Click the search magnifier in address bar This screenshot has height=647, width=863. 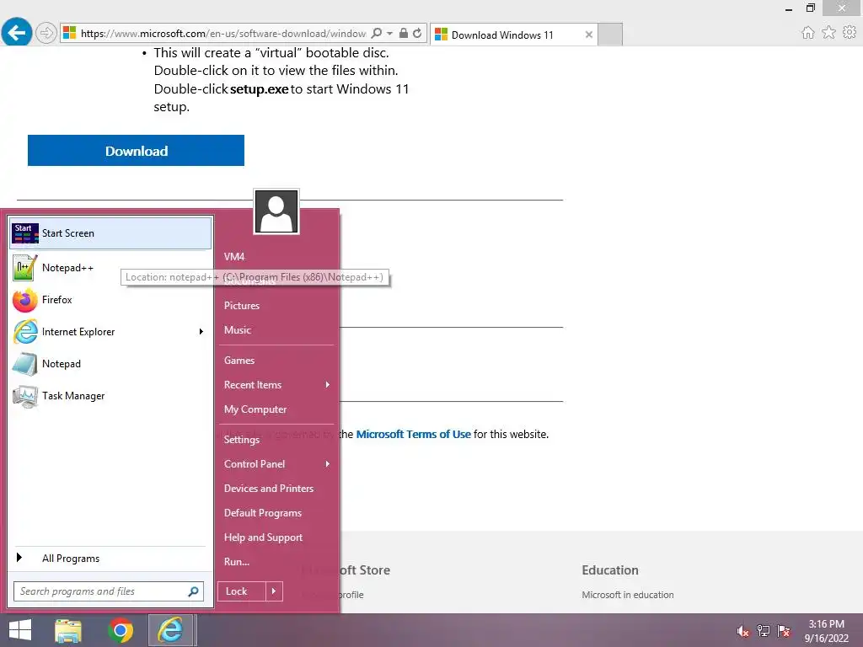point(377,34)
